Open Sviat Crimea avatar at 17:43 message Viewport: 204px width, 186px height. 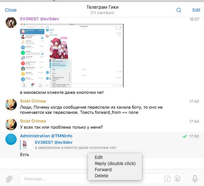pos(11,104)
